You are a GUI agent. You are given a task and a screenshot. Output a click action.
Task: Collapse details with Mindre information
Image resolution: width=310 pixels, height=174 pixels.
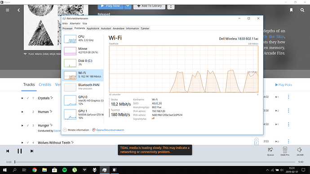pyautogui.click(x=76, y=130)
